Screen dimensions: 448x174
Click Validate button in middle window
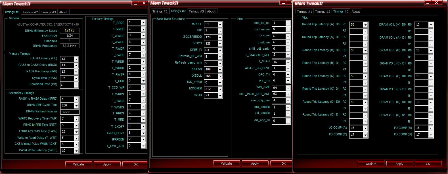226,163
